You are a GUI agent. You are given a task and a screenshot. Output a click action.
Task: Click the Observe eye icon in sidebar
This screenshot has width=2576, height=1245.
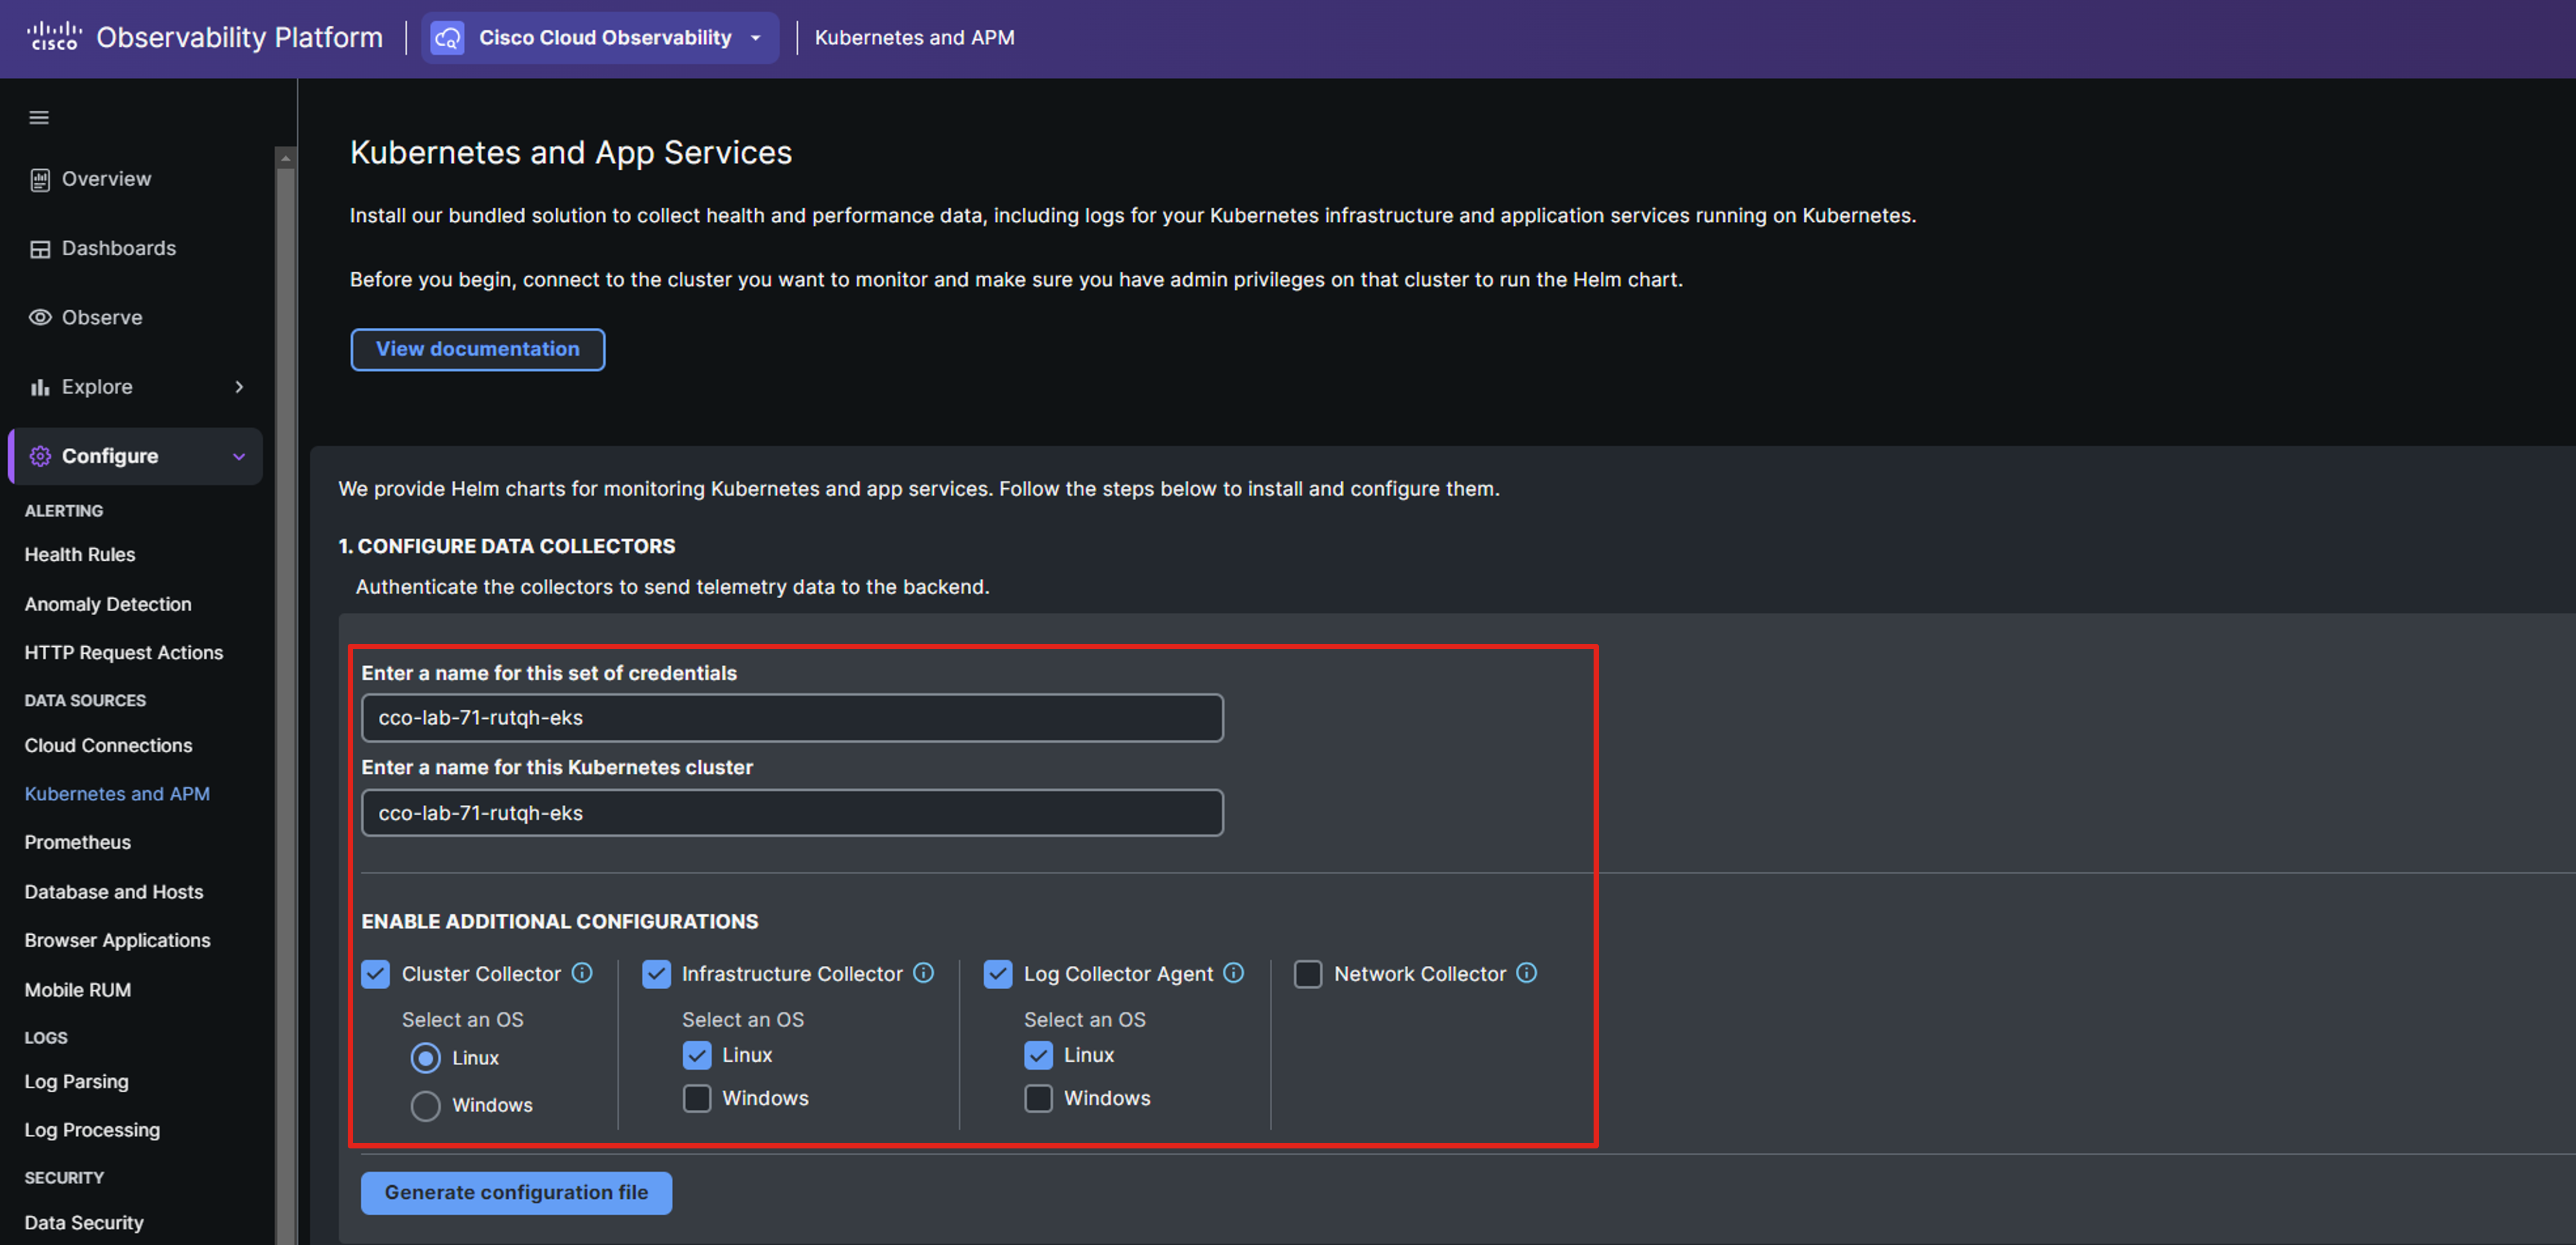[40, 317]
